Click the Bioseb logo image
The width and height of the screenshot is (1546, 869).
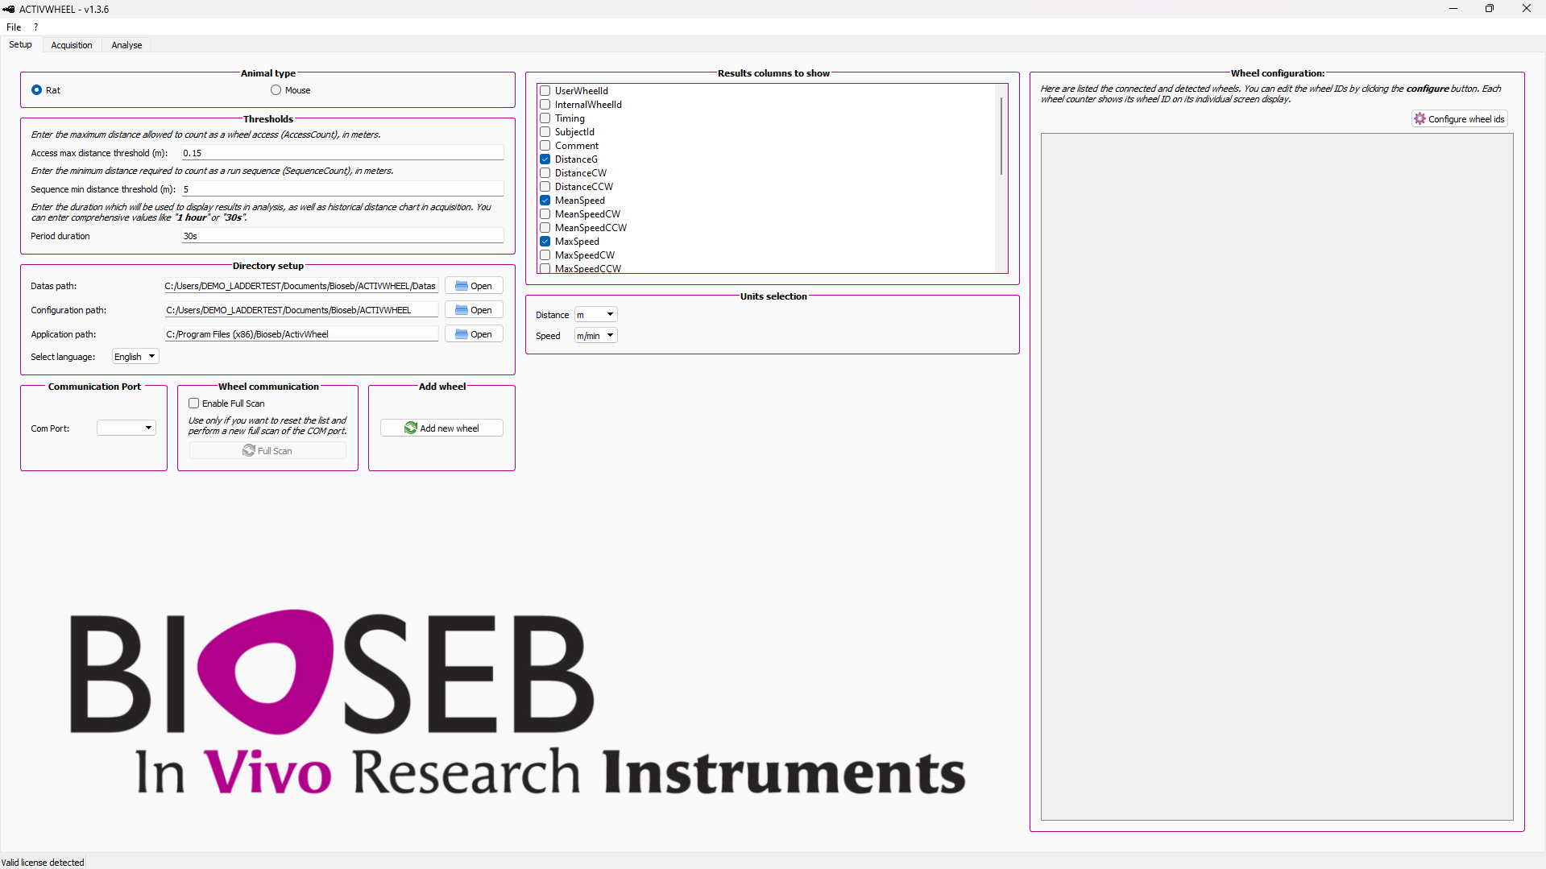pos(516,701)
